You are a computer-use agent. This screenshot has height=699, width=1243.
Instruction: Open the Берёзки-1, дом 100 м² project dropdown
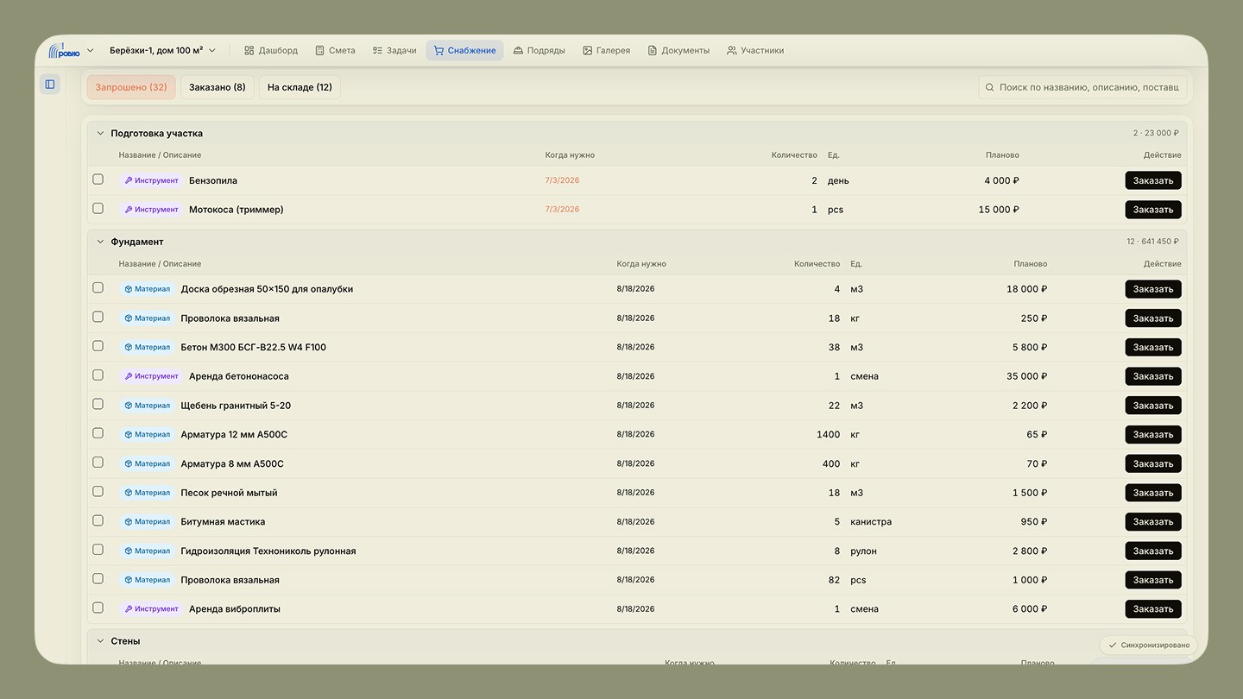point(162,51)
